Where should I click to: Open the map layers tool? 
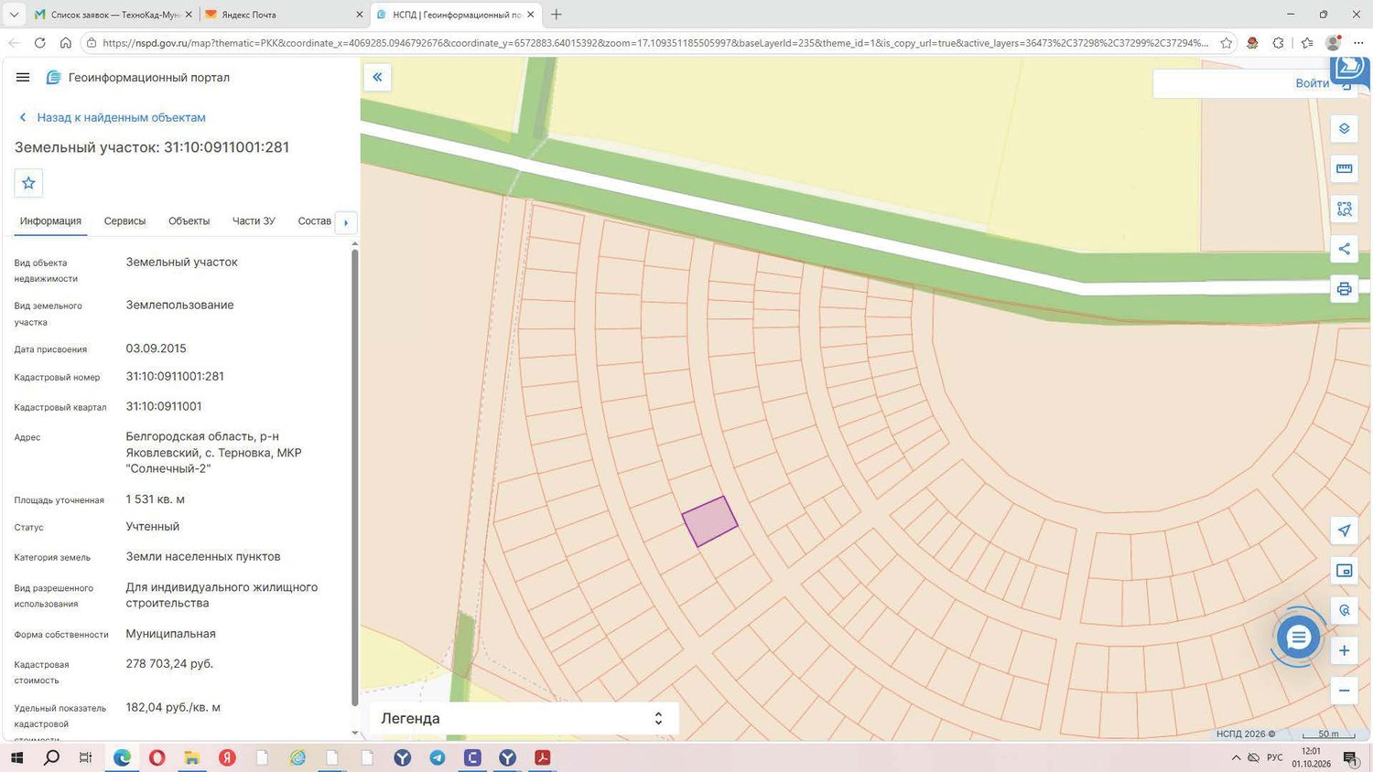pos(1344,128)
